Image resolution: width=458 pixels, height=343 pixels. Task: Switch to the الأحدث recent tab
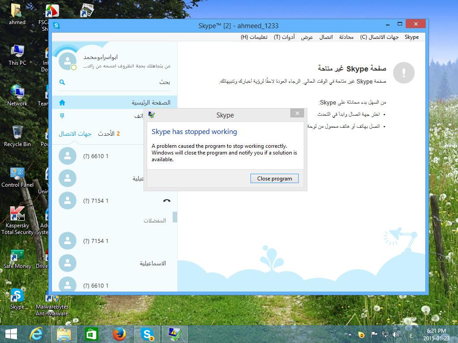(x=106, y=134)
